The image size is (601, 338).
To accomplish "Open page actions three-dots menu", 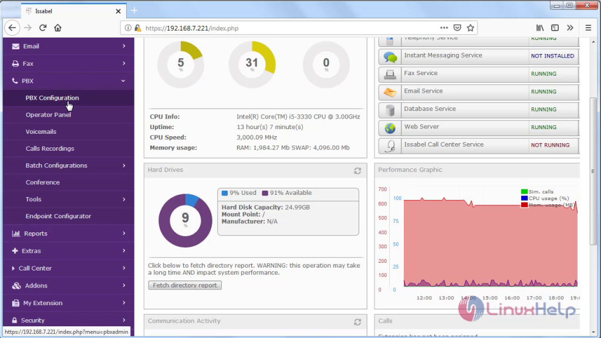I will [444, 28].
